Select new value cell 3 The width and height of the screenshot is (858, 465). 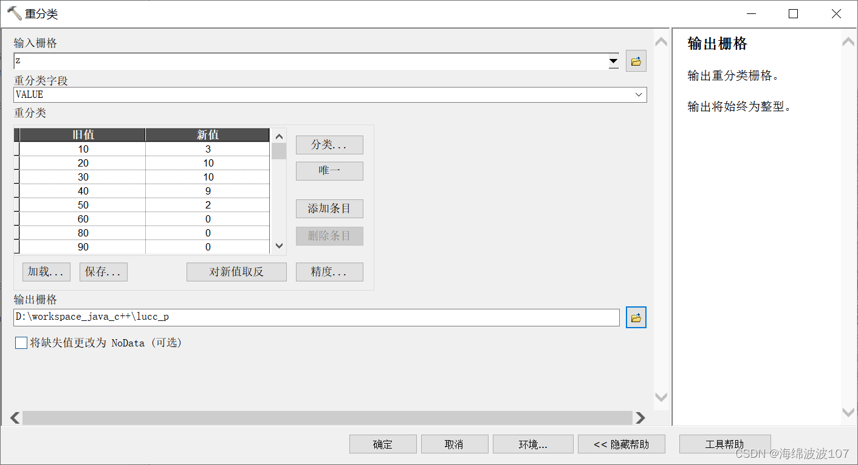pos(208,149)
